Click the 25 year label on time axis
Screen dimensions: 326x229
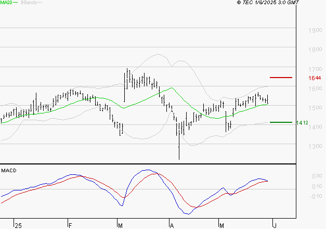(18, 225)
